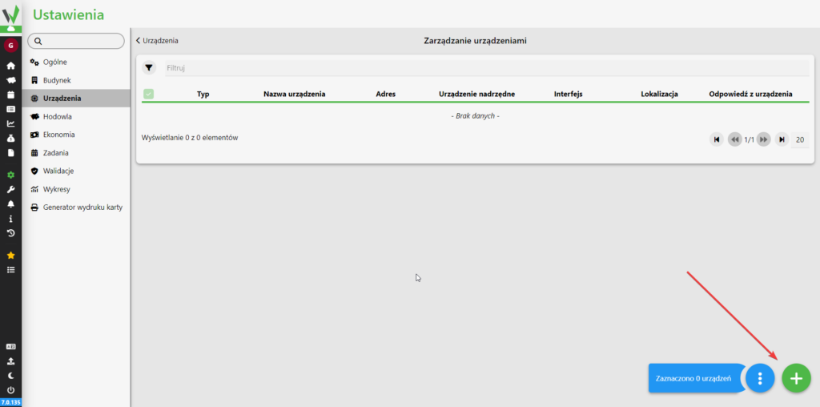Screen dimensions: 820x407
Task: Click the history clock icon in rail
Action: coord(10,233)
